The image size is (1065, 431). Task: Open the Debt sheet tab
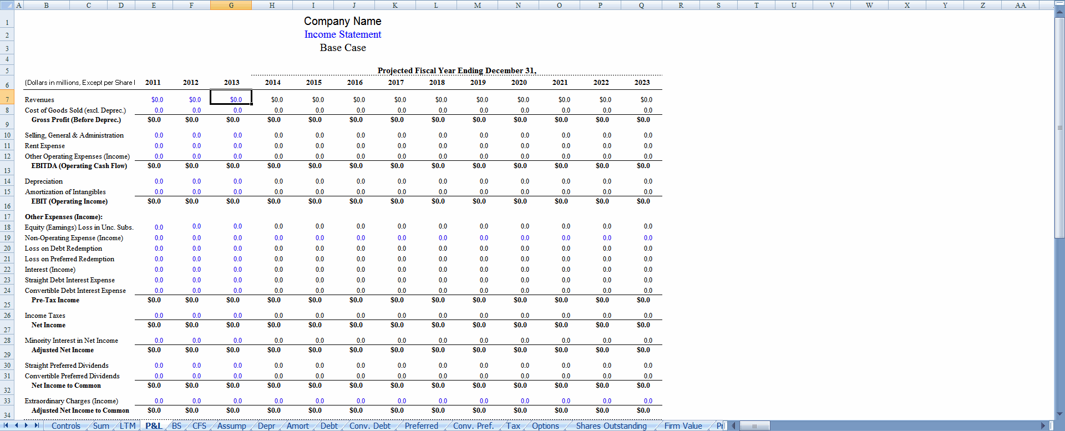coord(329,426)
